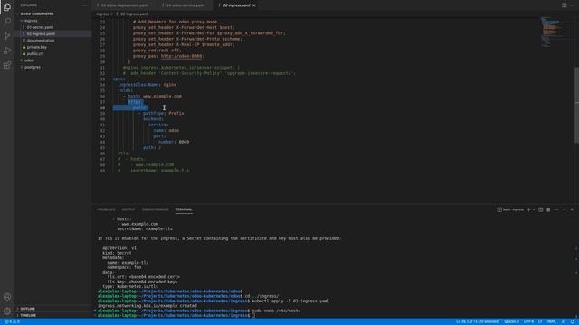Click 'name: odoo' on line 42

166,130
